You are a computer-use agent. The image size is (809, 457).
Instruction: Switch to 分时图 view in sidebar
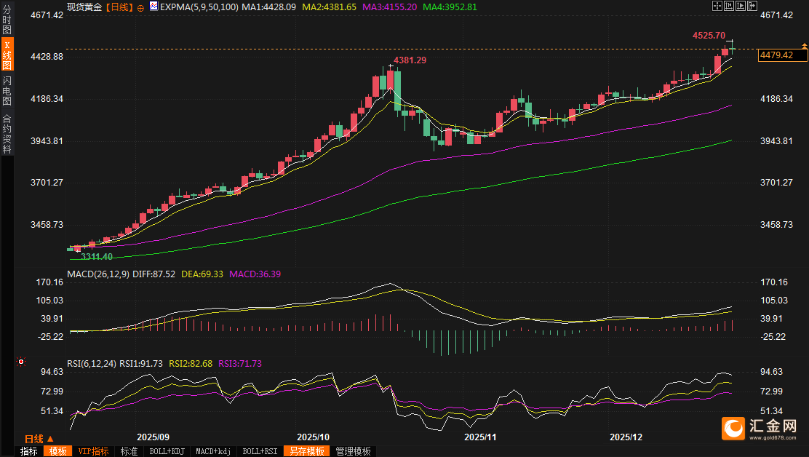point(7,21)
